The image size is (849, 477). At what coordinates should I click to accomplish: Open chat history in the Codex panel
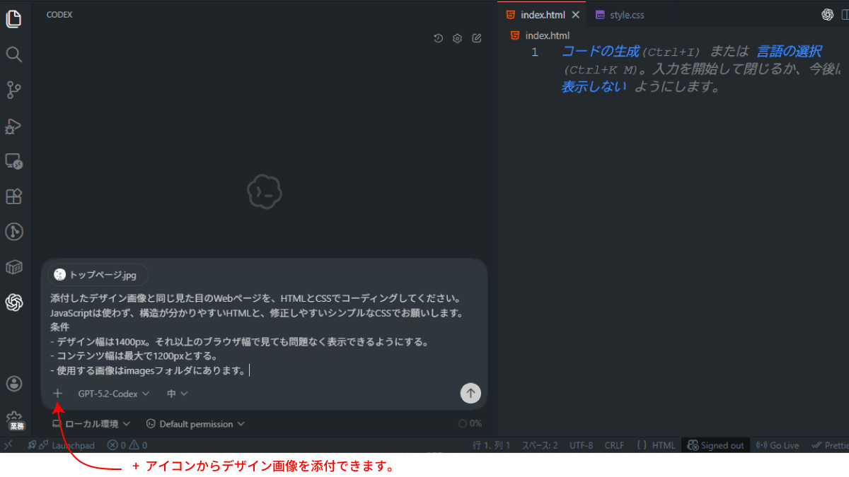point(438,38)
